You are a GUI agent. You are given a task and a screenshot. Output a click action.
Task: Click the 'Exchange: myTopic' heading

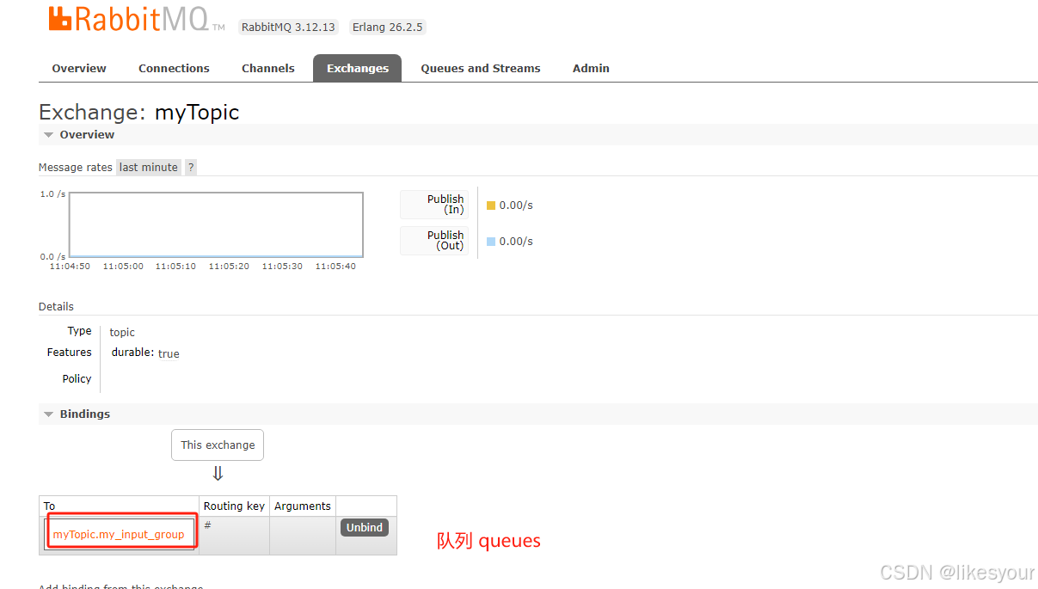[139, 112]
